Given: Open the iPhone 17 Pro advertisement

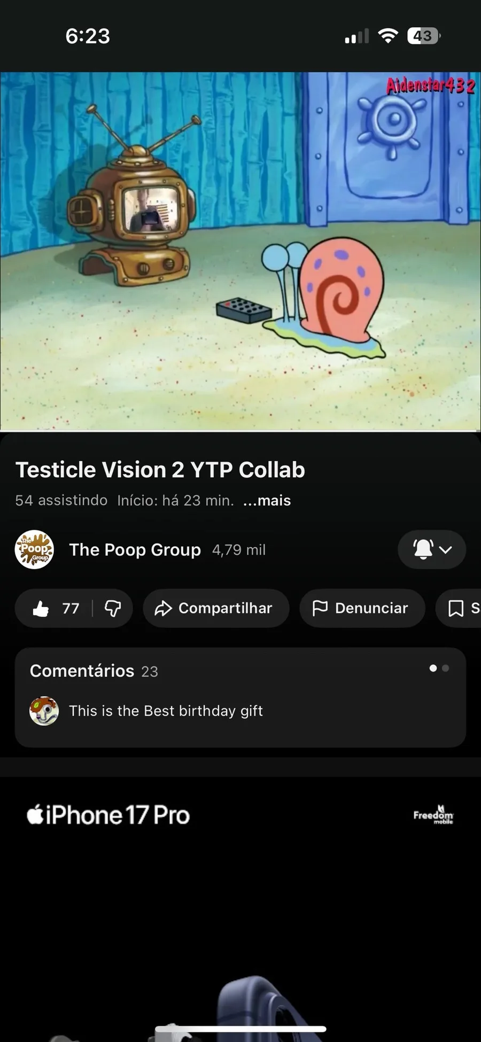Looking at the screenshot, I should [x=241, y=908].
